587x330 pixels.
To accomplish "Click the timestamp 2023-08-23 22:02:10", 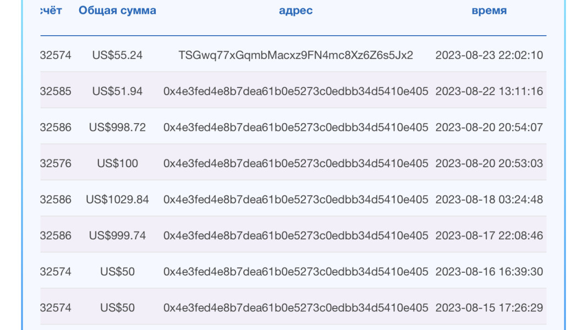I will (x=489, y=55).
